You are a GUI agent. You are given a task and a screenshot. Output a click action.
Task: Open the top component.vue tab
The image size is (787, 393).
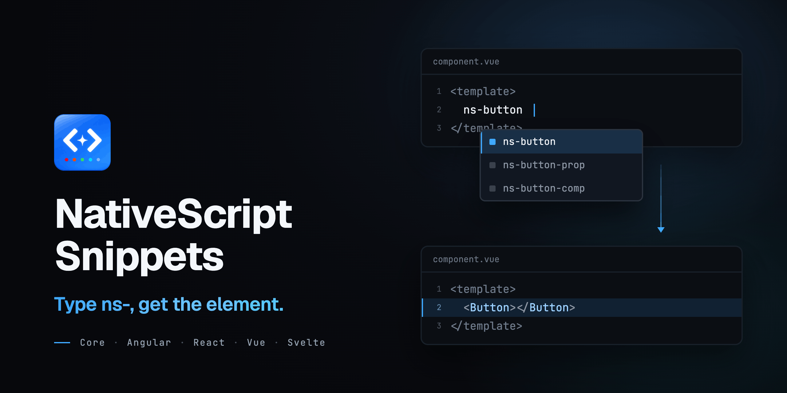coord(466,62)
